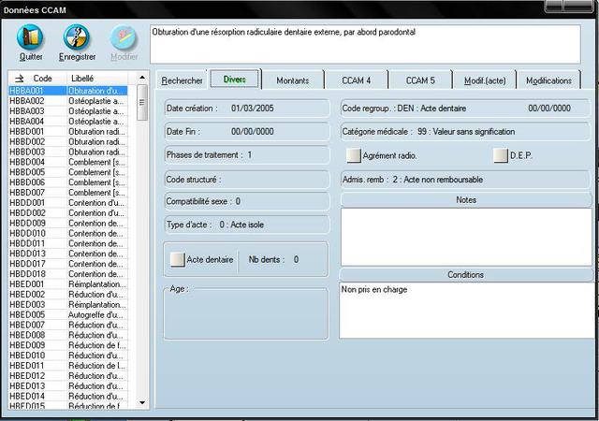
Task: Select the Modifications tab
Action: click(548, 80)
